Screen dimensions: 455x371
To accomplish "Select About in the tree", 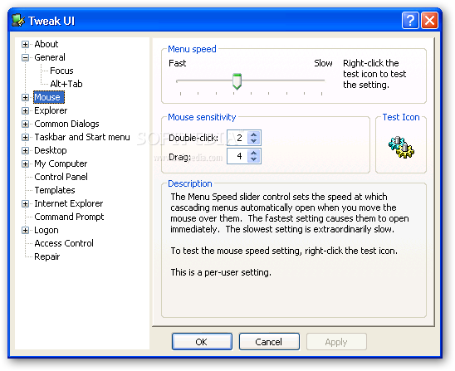I will [46, 44].
